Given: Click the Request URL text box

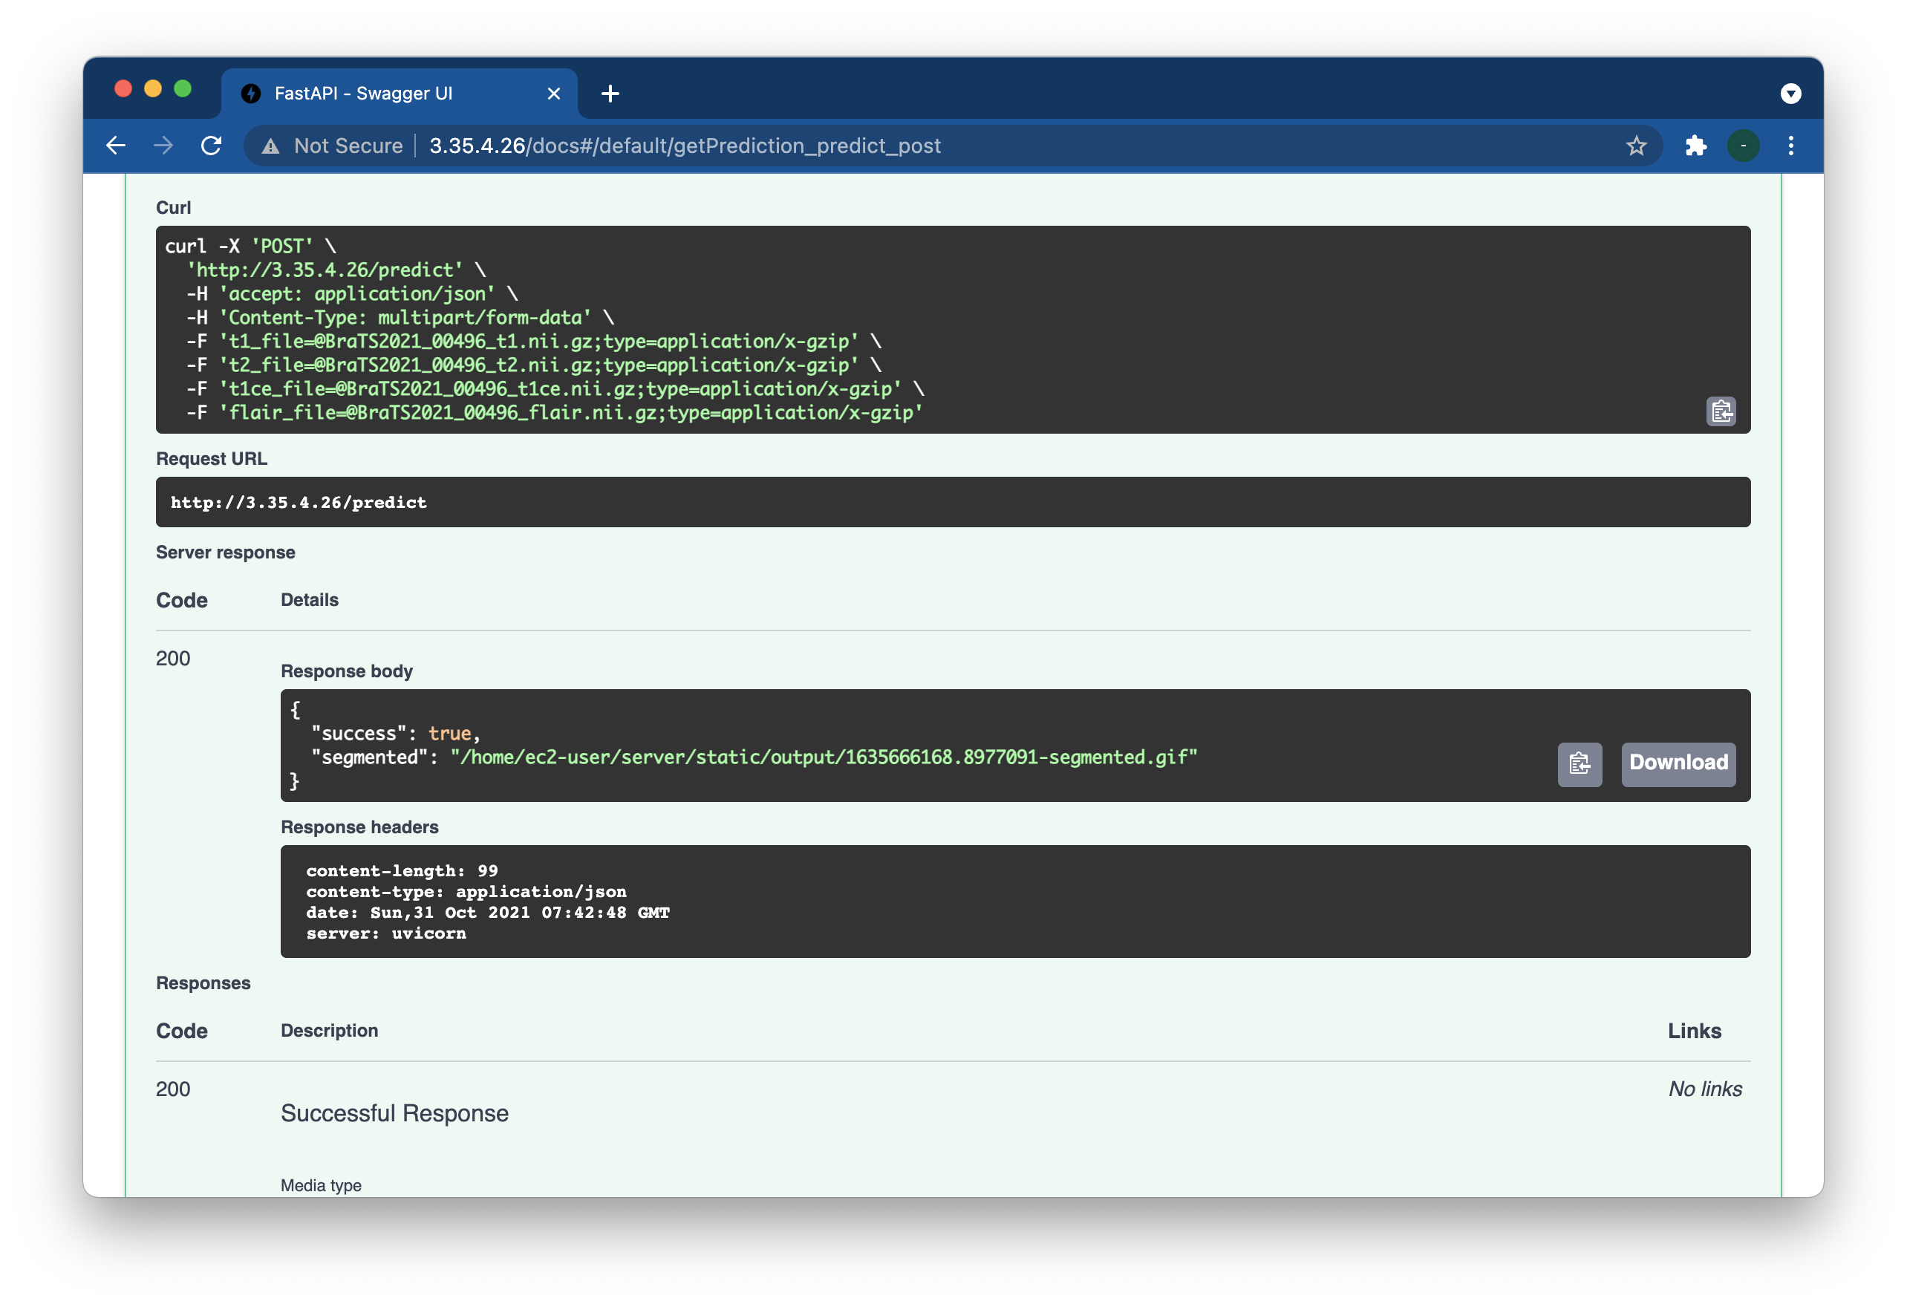Looking at the screenshot, I should pos(952,502).
